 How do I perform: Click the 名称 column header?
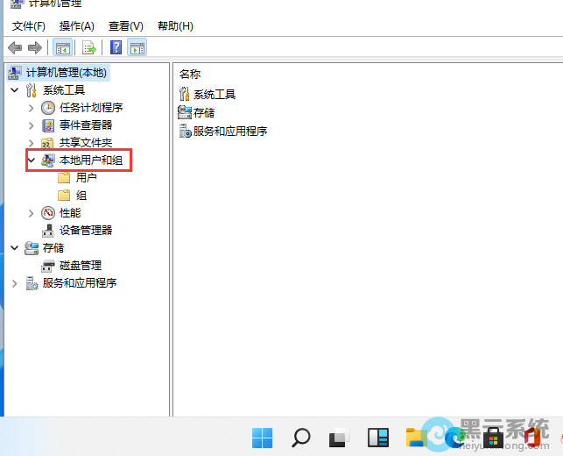[x=190, y=74]
